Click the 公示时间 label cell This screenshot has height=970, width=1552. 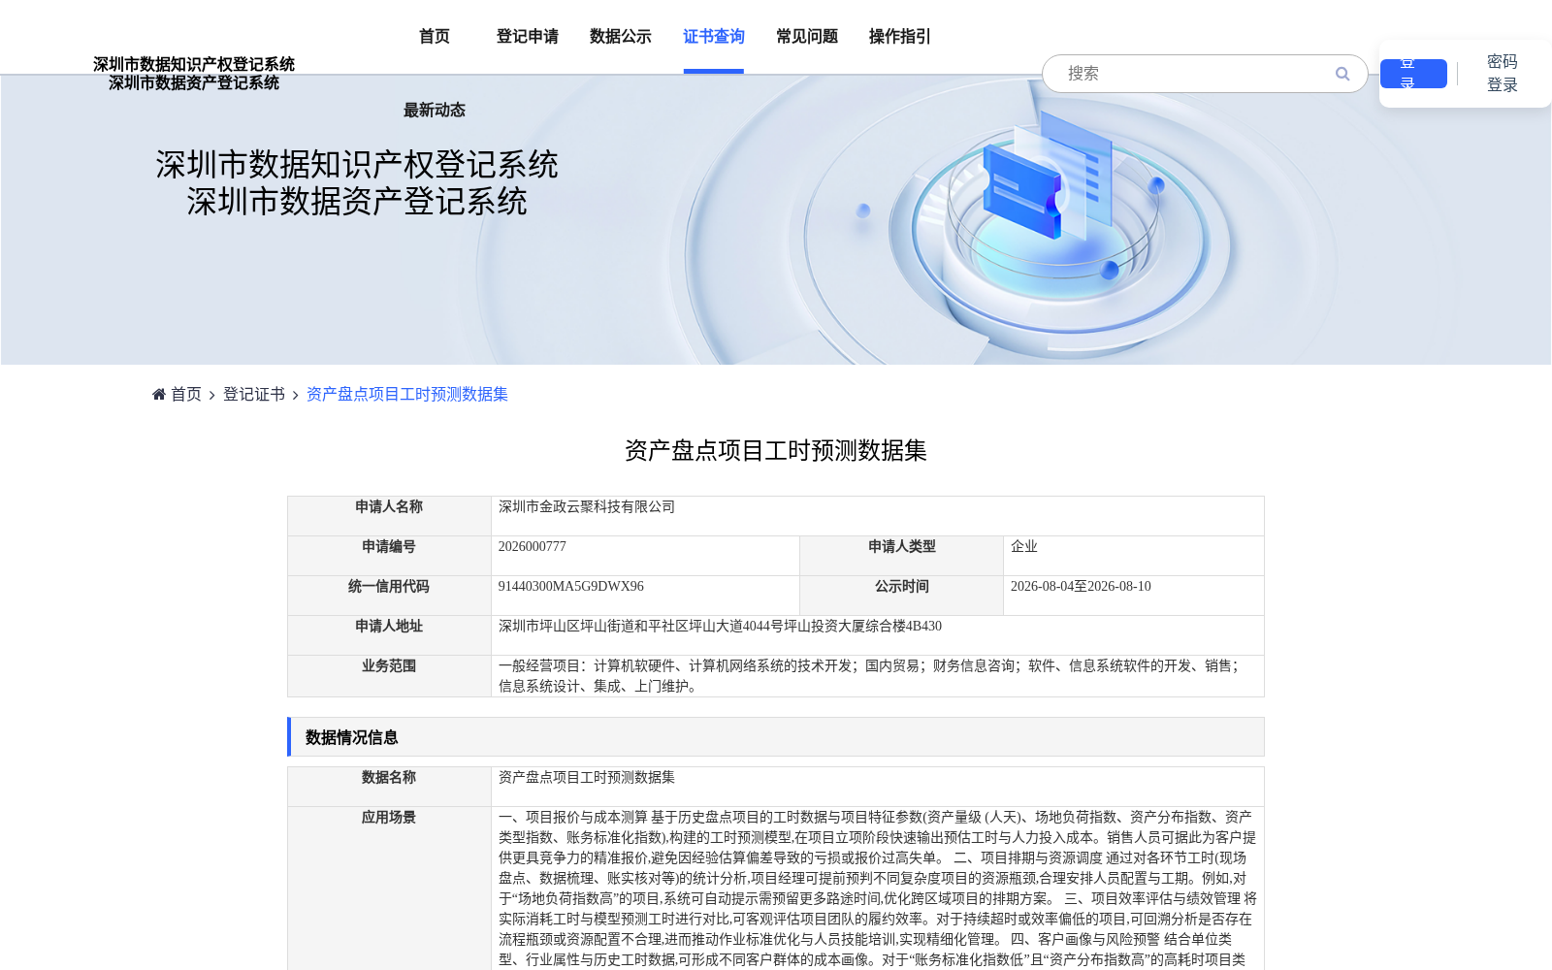[902, 596]
